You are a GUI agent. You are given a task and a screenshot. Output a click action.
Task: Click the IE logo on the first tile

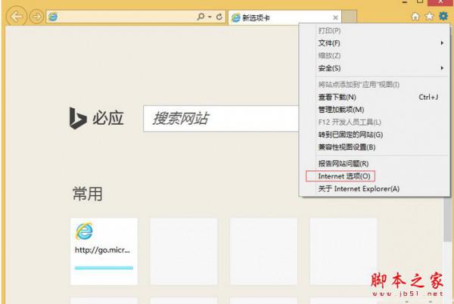84,231
